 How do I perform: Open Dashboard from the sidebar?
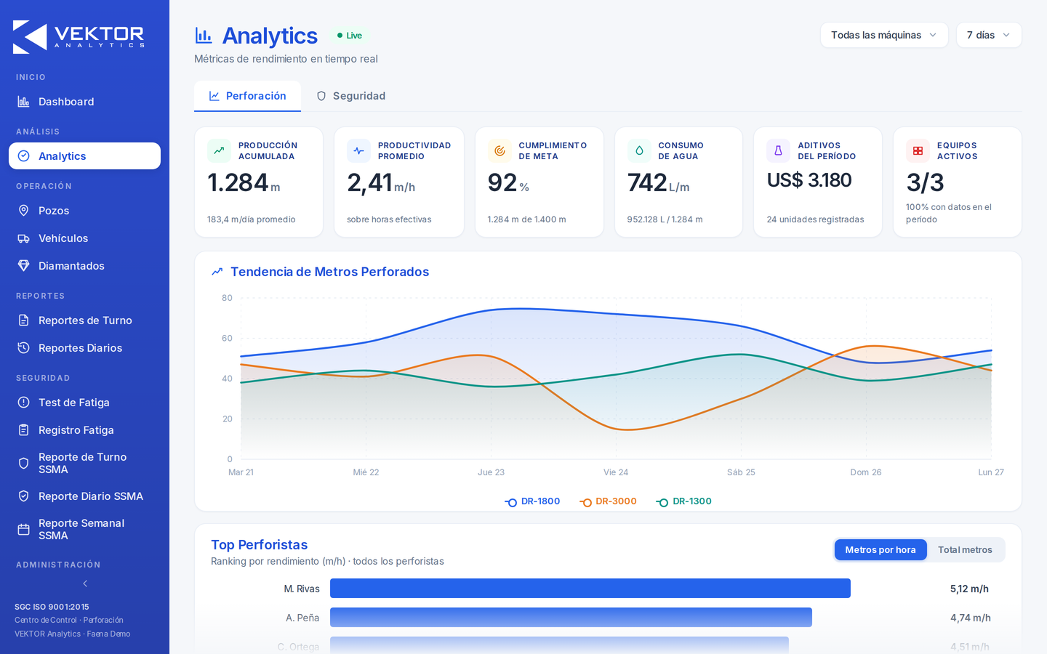tap(84, 102)
